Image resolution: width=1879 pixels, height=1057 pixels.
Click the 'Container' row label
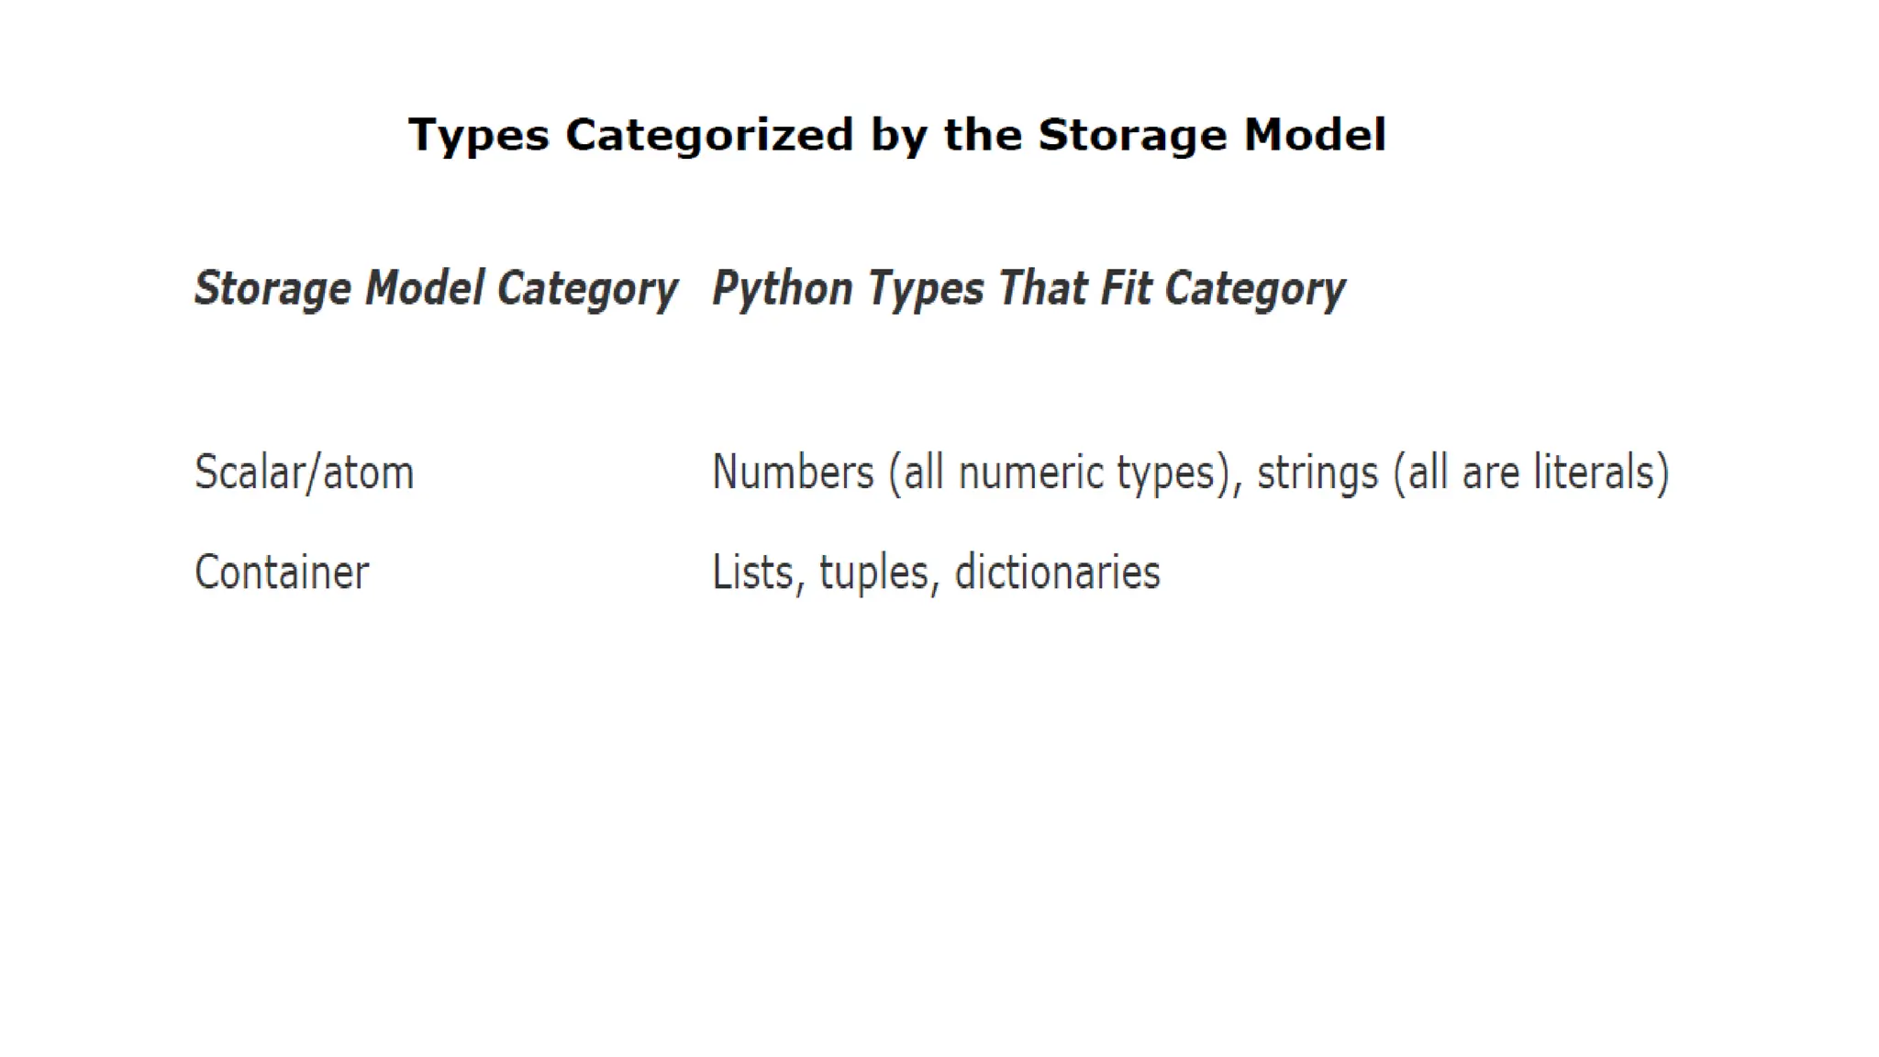click(x=282, y=573)
